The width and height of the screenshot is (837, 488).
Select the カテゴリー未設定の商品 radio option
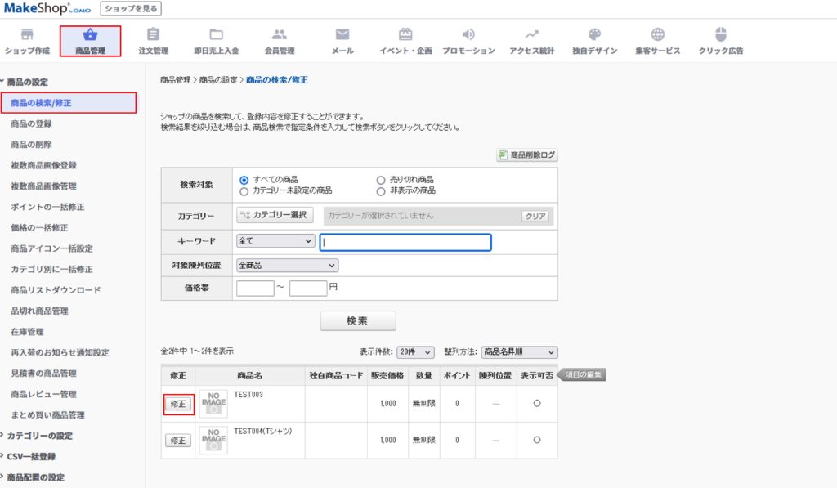tap(244, 190)
